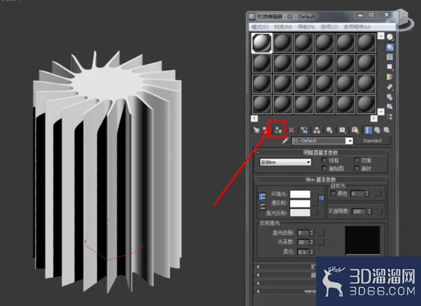421x306 pixels.
Task: Click the 光泽度 spinner arrows
Action: [312, 242]
